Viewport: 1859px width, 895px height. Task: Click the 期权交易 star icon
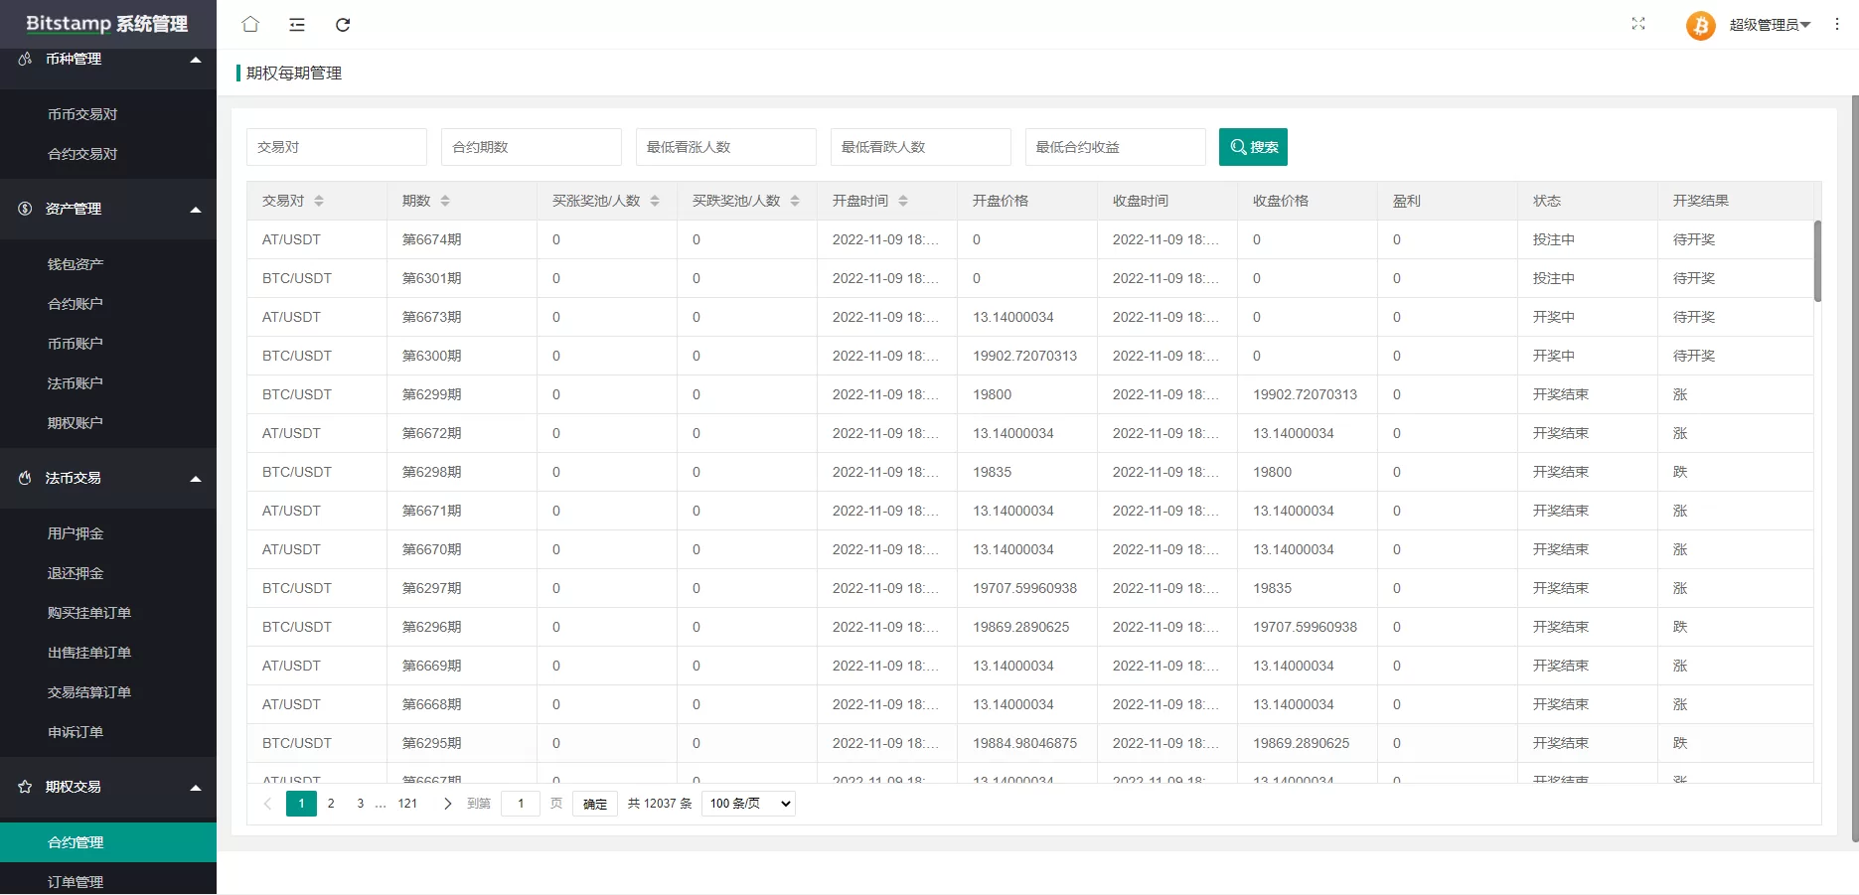25,787
